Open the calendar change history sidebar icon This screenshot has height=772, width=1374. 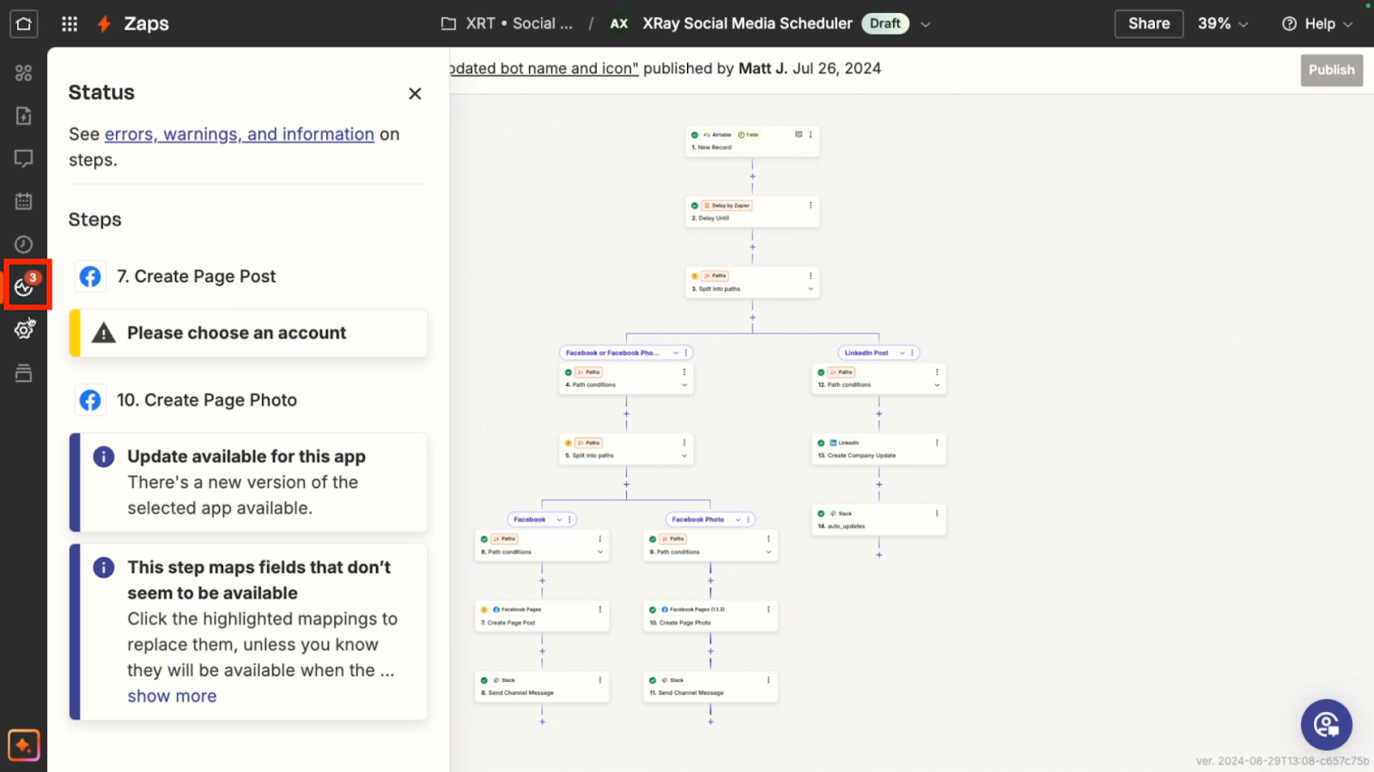click(23, 202)
